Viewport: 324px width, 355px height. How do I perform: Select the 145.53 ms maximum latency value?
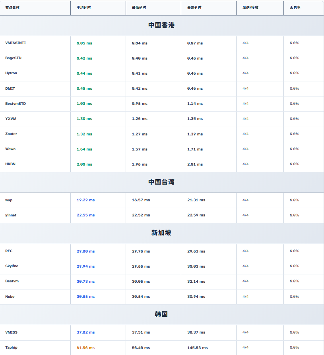coord(197,348)
